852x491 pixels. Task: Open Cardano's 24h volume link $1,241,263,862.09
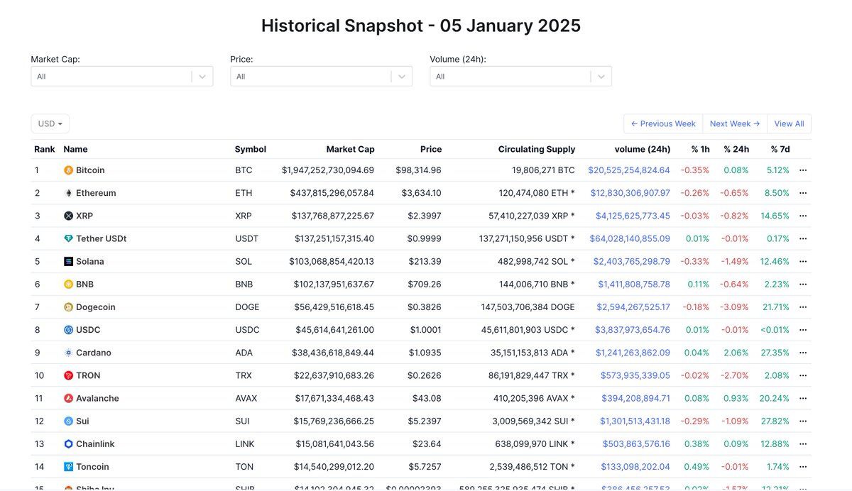pyautogui.click(x=633, y=353)
